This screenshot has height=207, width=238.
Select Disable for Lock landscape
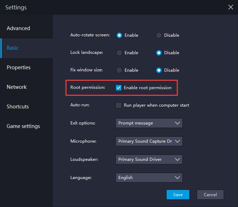[x=159, y=53]
